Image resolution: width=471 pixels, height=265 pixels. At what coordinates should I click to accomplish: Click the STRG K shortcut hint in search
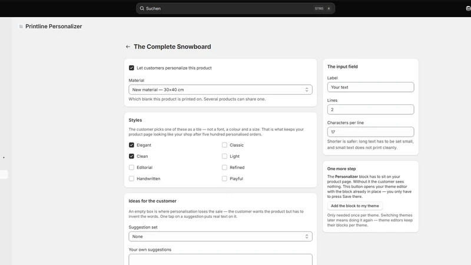323,8
